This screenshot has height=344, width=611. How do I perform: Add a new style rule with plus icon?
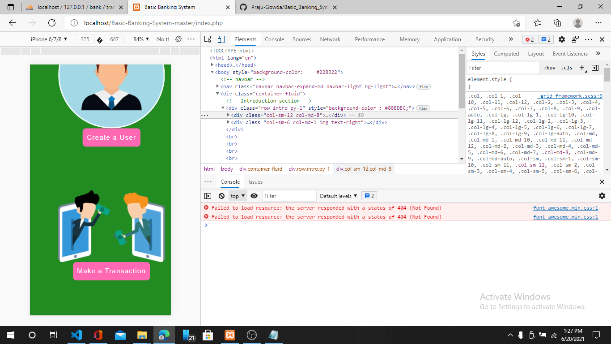(x=581, y=68)
